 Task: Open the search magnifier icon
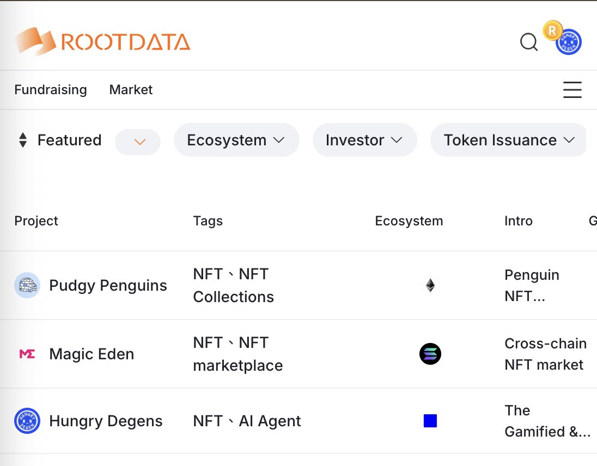[x=528, y=42]
